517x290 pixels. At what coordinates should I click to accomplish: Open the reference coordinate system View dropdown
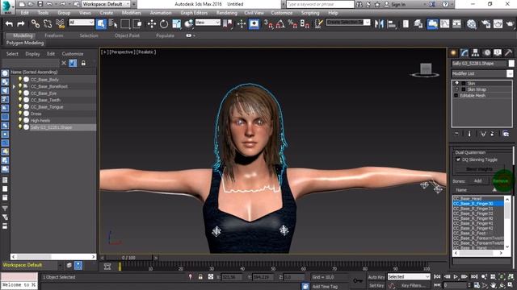(208, 22)
